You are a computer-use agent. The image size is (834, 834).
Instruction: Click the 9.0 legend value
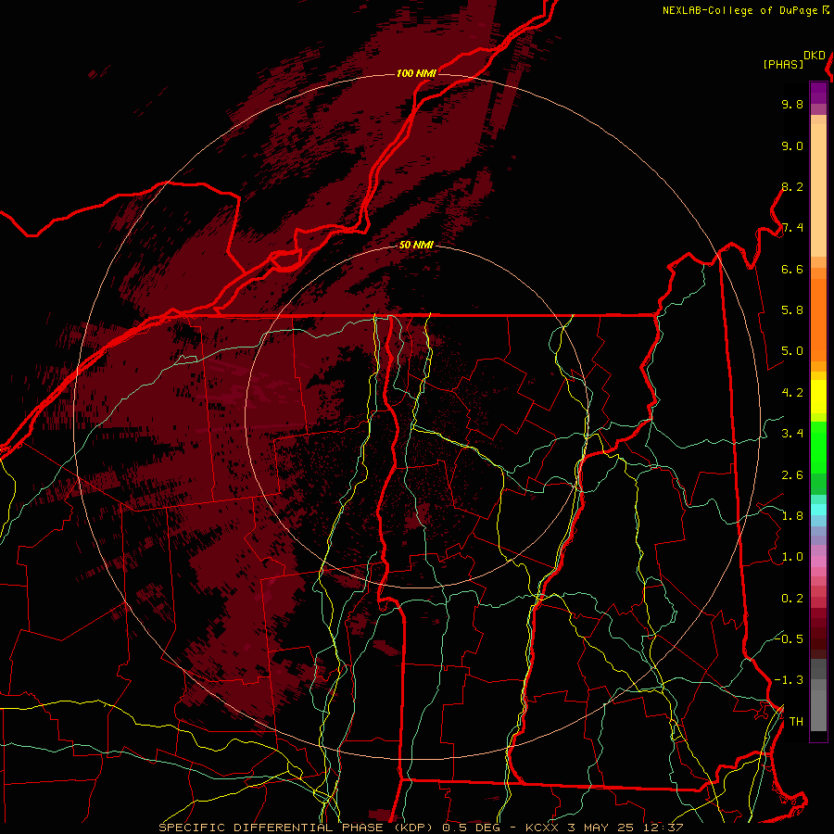(792, 145)
